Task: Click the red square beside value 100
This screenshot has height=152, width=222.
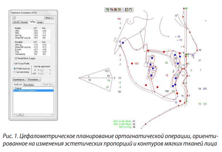Action: [132, 64]
